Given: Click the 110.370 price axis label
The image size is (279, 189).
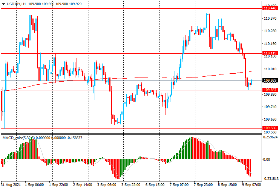Looking at the screenshot, I should tap(270, 19).
